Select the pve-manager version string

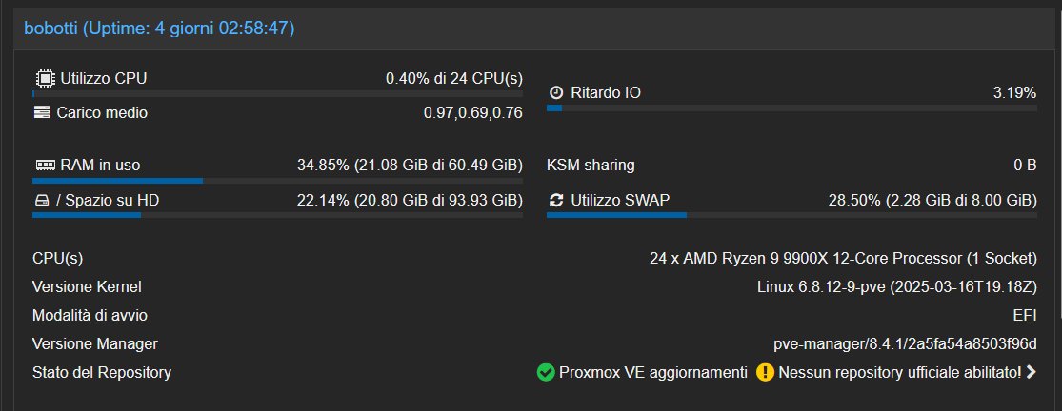(x=905, y=344)
